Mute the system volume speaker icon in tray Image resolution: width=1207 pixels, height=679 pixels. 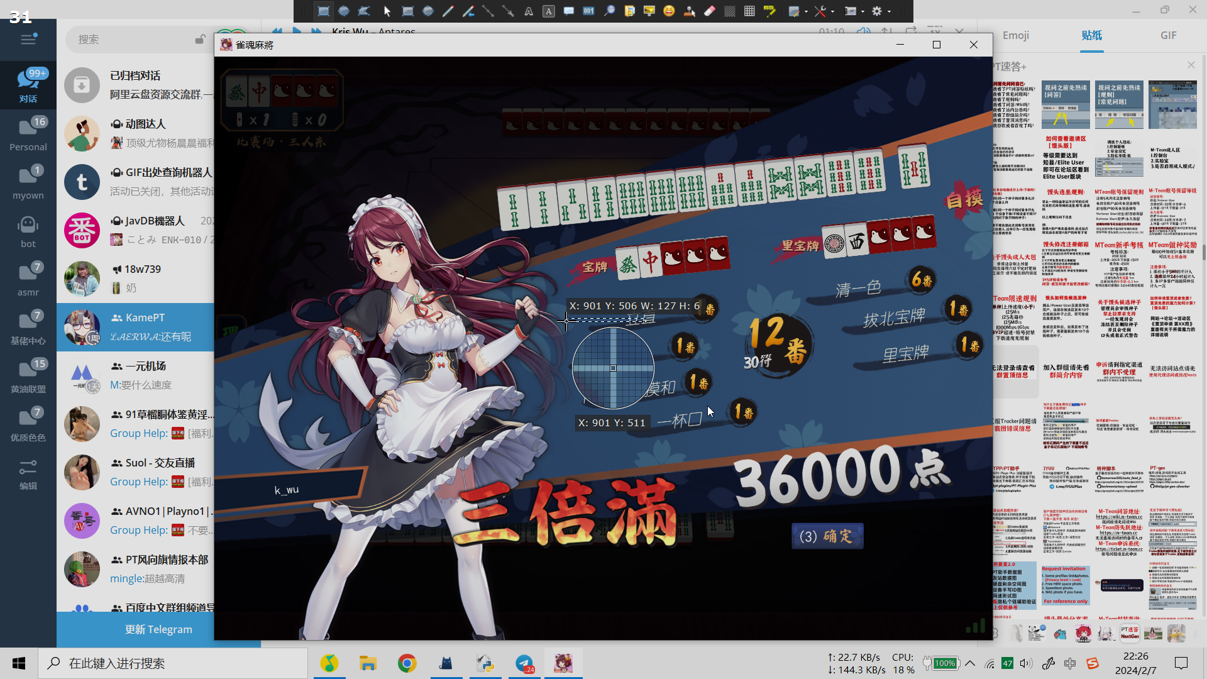pyautogui.click(x=1026, y=663)
